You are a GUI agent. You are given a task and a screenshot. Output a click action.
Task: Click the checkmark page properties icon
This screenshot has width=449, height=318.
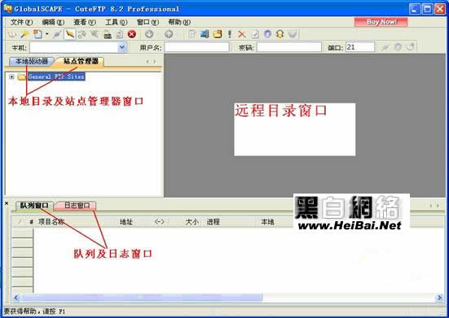pos(254,35)
